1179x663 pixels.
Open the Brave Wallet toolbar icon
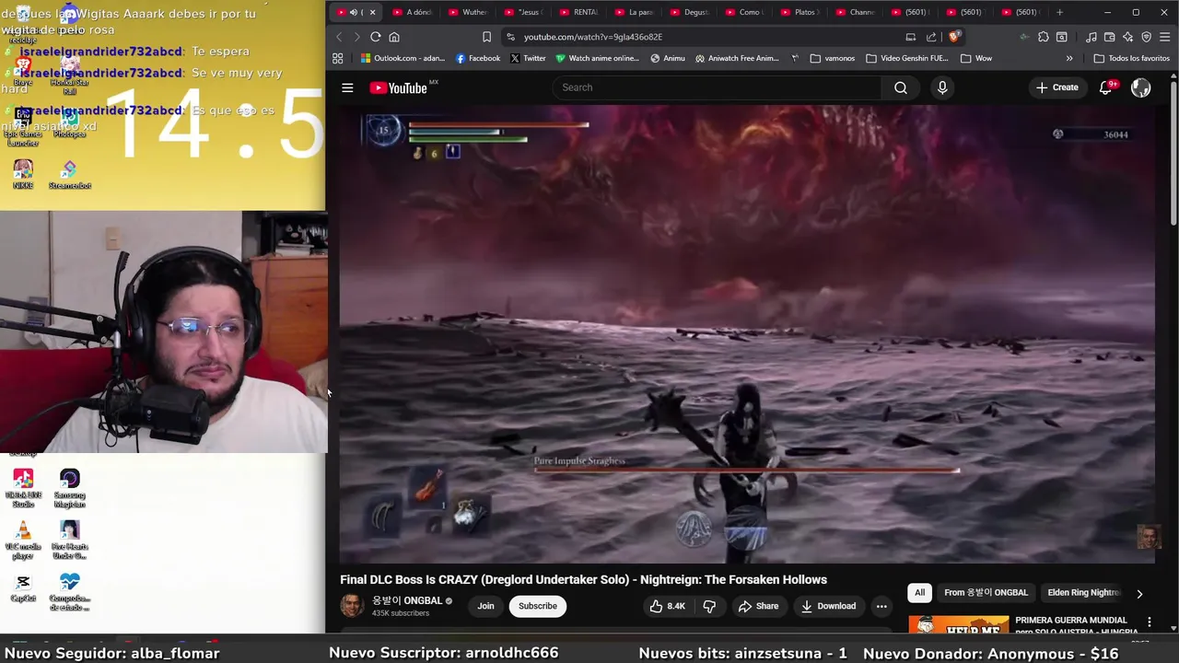[1109, 37]
